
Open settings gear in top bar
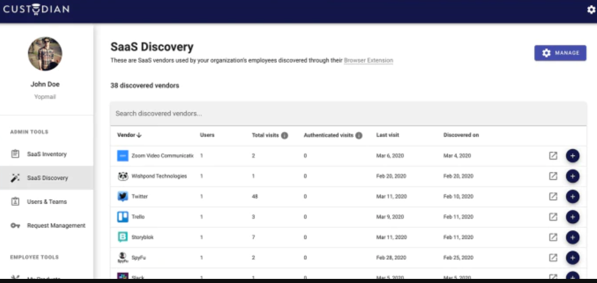591,10
